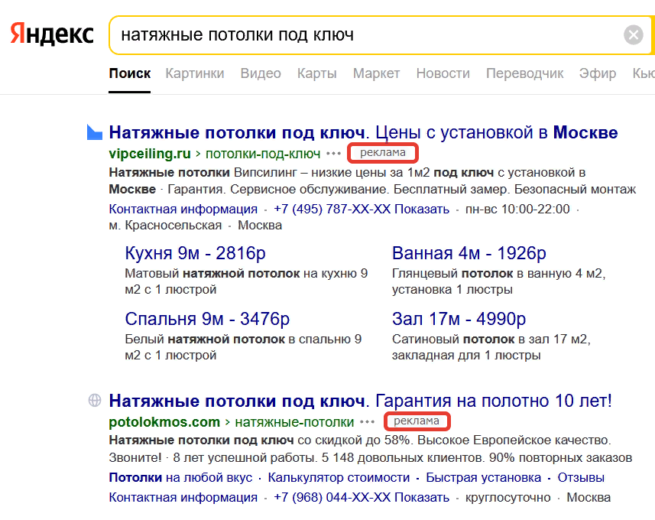This screenshot has height=520, width=655.
Task: Open the Маркет tab
Action: coord(376,73)
